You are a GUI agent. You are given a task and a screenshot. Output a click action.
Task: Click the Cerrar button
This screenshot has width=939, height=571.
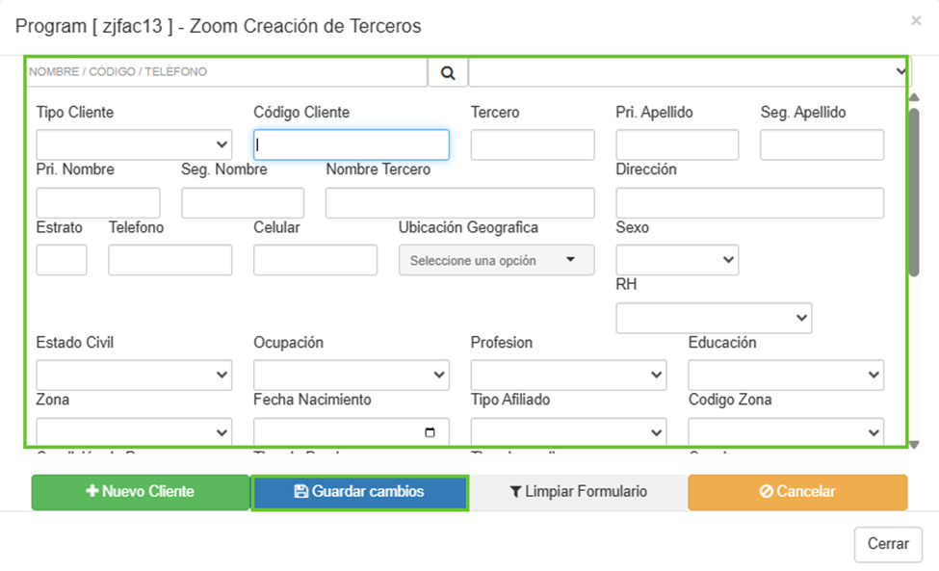pos(887,544)
